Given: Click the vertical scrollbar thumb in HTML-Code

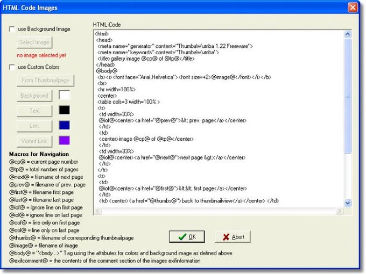Looking at the screenshot, I should click(x=348, y=96).
